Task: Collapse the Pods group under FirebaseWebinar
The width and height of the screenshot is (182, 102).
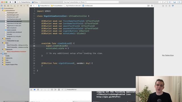Action: [x=3, y=43]
